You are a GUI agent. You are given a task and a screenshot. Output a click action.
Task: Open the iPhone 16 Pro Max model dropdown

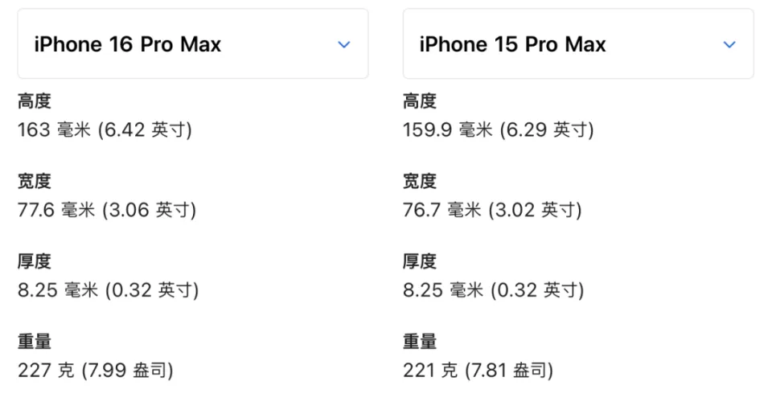[193, 44]
